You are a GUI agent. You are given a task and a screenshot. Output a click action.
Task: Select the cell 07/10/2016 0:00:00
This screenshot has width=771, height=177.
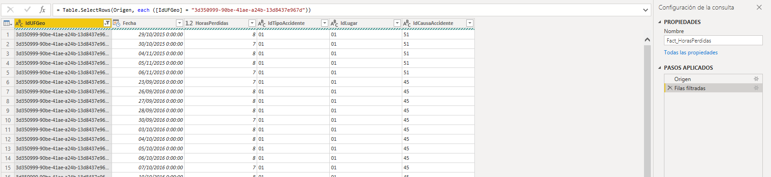(x=148, y=167)
